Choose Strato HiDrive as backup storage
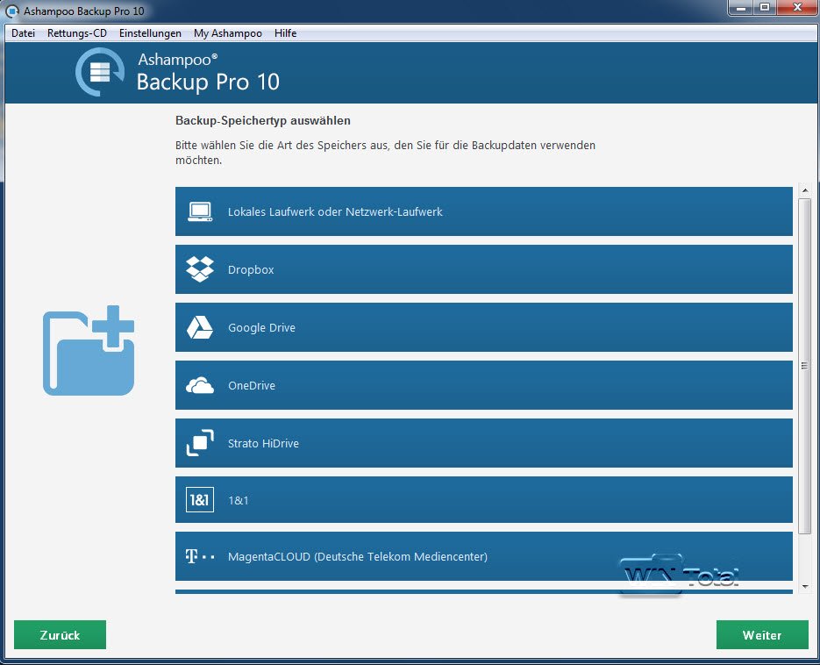Screen dimensions: 820x665 click(x=484, y=443)
